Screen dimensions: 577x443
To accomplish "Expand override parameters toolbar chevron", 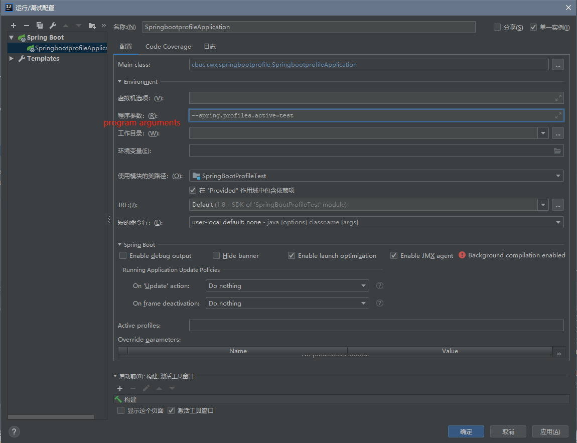I will [559, 354].
